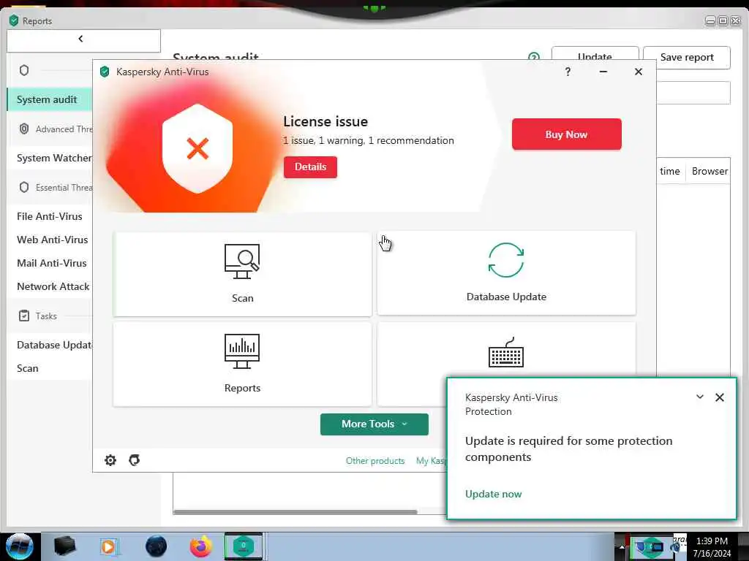Click the Advanced Threat shield icon
749x561 pixels.
[24, 129]
